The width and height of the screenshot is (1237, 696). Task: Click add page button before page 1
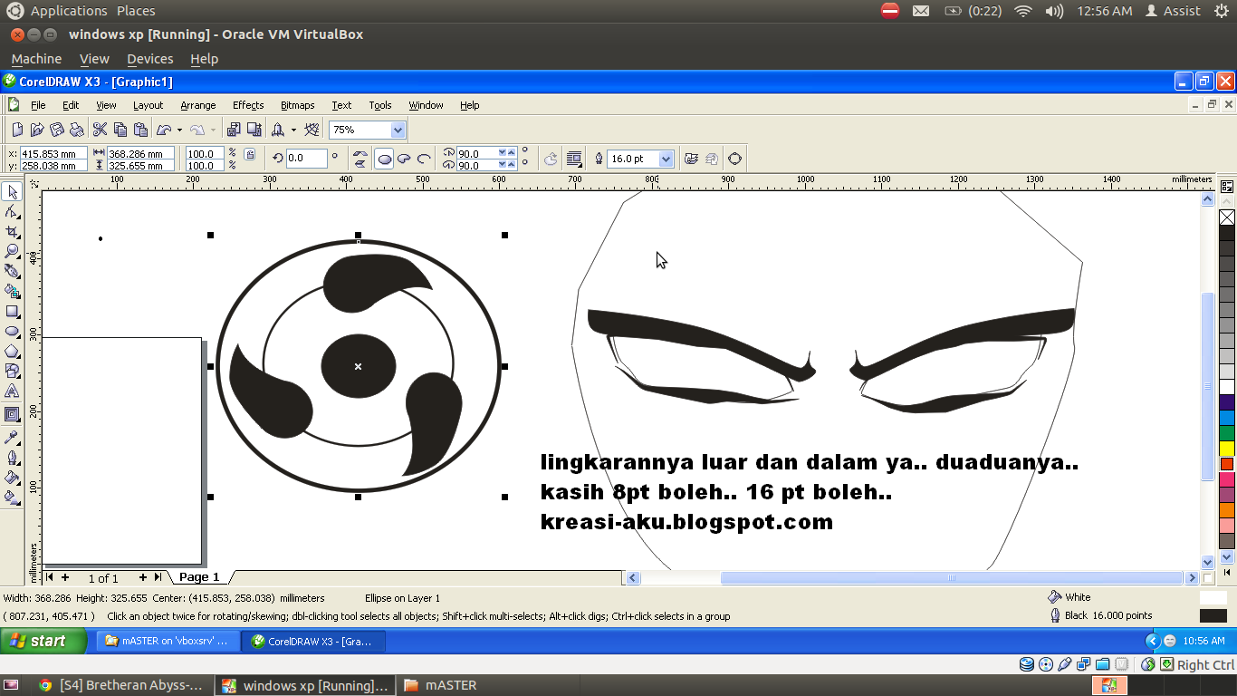pos(65,577)
